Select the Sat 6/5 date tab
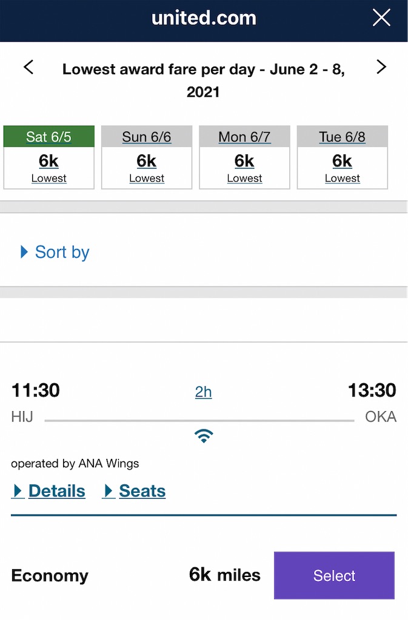408x620 pixels. [x=49, y=157]
